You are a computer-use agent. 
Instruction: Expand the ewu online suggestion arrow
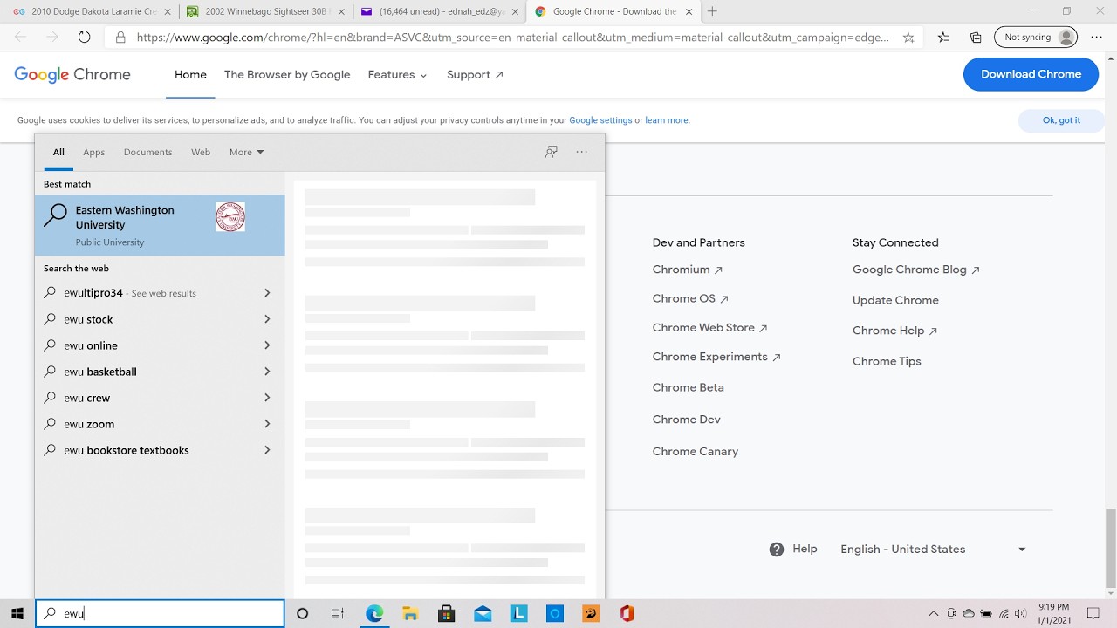tap(267, 345)
